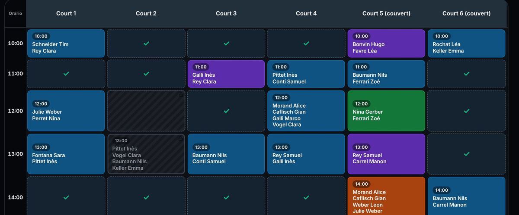Click the checkmark in Court 3 at 10:00
The height and width of the screenshot is (215, 519).
coord(226,44)
